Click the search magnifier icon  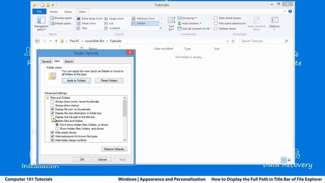pyautogui.click(x=286, y=41)
